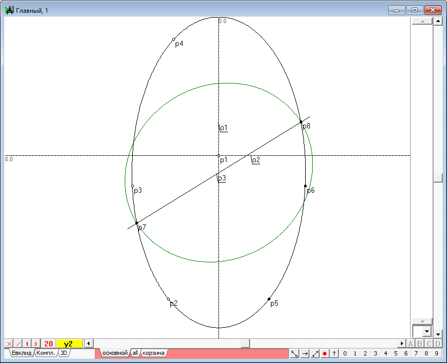Click digit 5 in the number row
This screenshot has height=363, width=447.
(396, 353)
